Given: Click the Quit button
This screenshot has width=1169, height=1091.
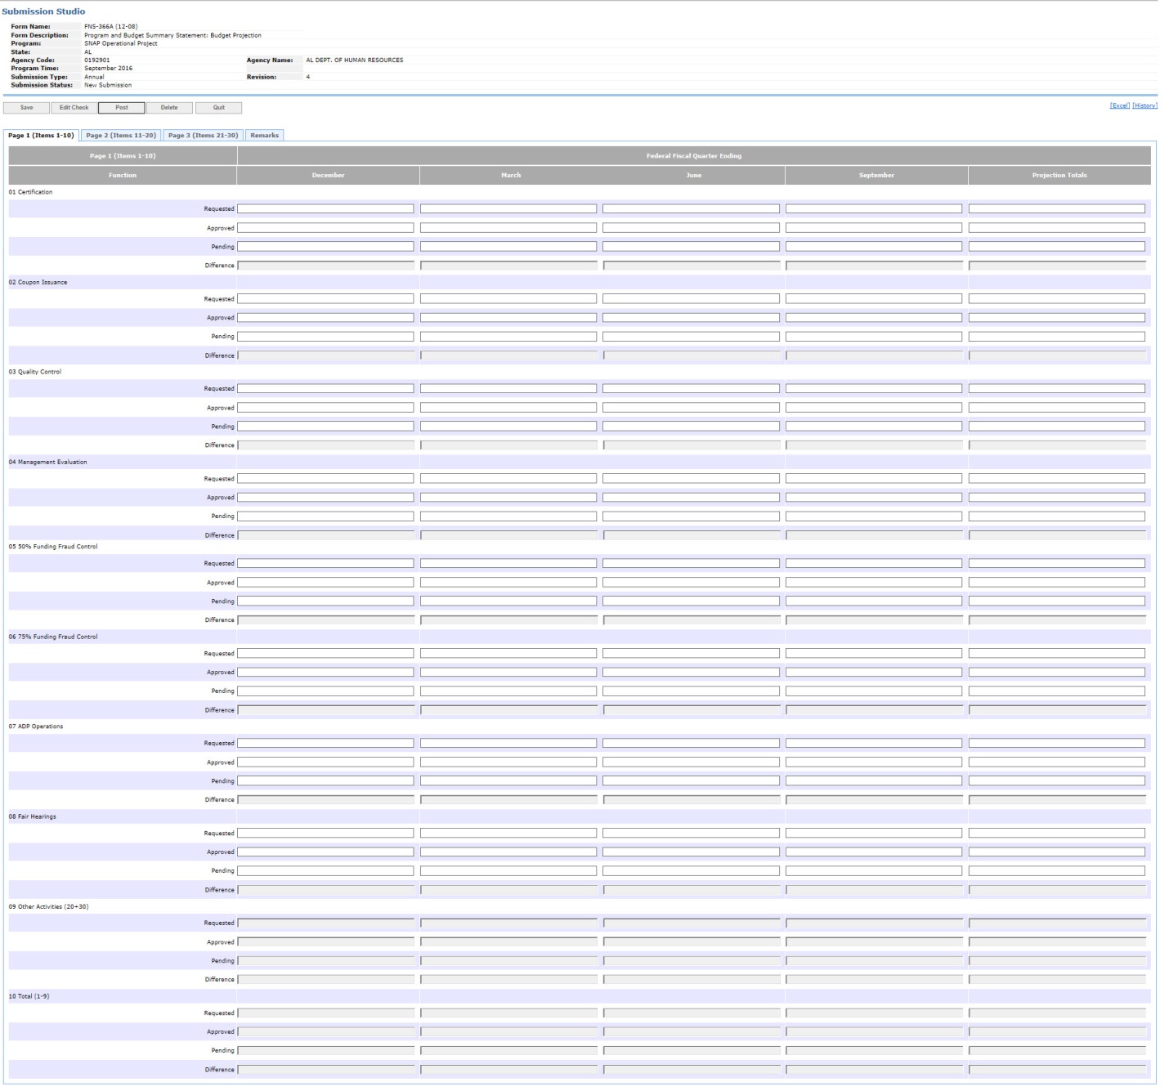Looking at the screenshot, I should [x=218, y=108].
